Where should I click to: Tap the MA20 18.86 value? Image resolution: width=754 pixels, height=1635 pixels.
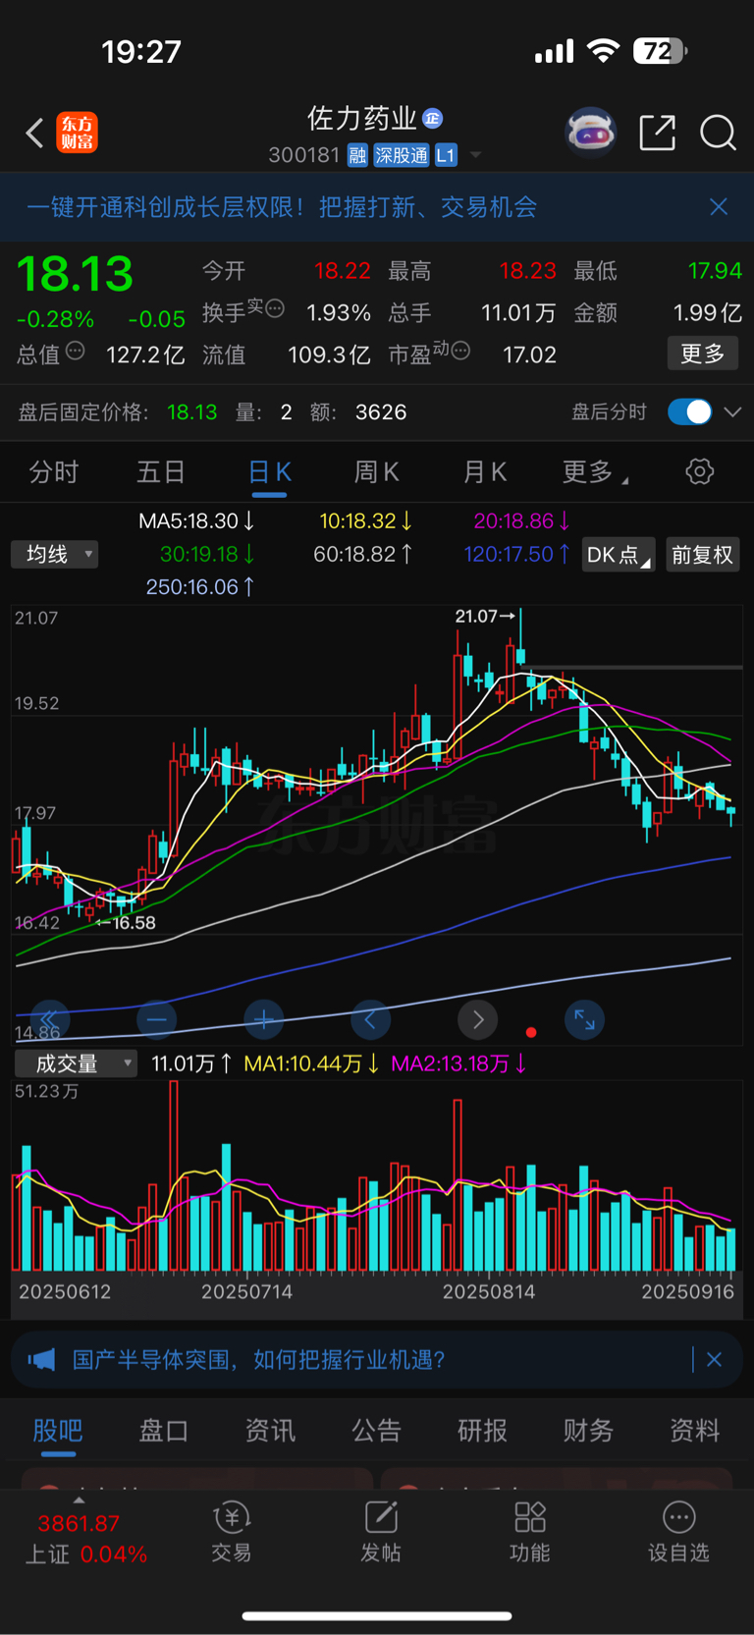[x=521, y=521]
